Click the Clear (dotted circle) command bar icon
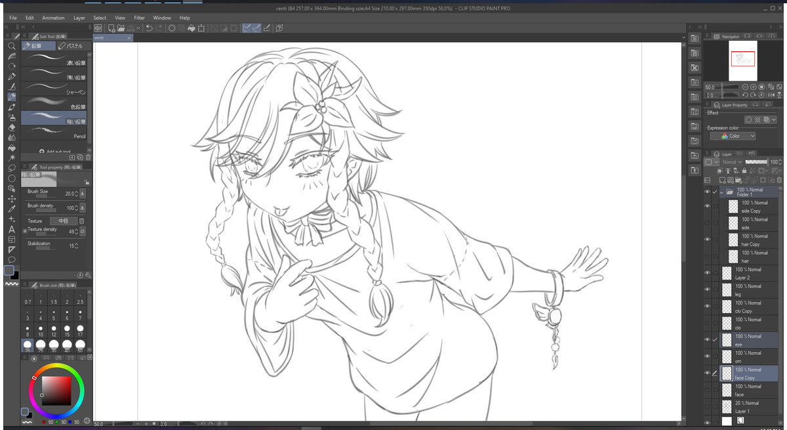787x430 pixels. (172, 28)
